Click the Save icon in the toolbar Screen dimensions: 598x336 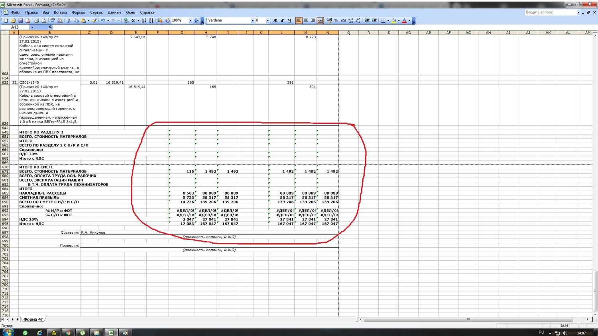click(20, 21)
